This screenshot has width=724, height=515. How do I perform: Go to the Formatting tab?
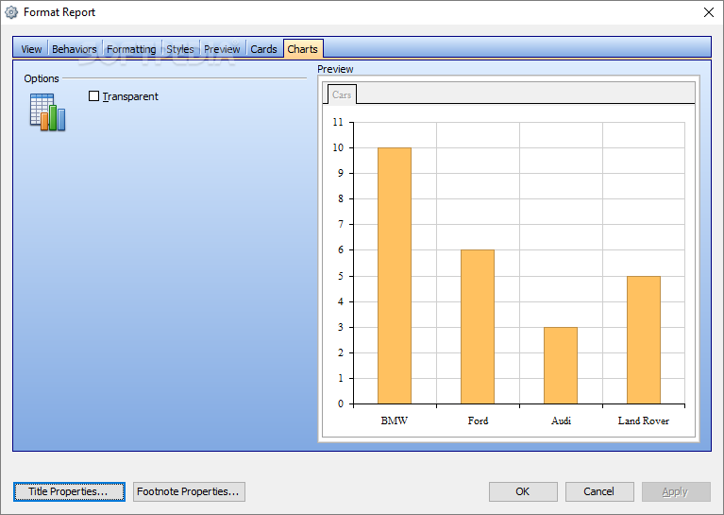click(x=131, y=49)
